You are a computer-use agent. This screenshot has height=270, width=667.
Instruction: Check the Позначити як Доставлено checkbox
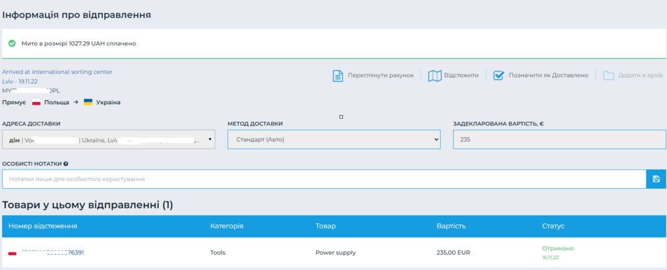[498, 75]
